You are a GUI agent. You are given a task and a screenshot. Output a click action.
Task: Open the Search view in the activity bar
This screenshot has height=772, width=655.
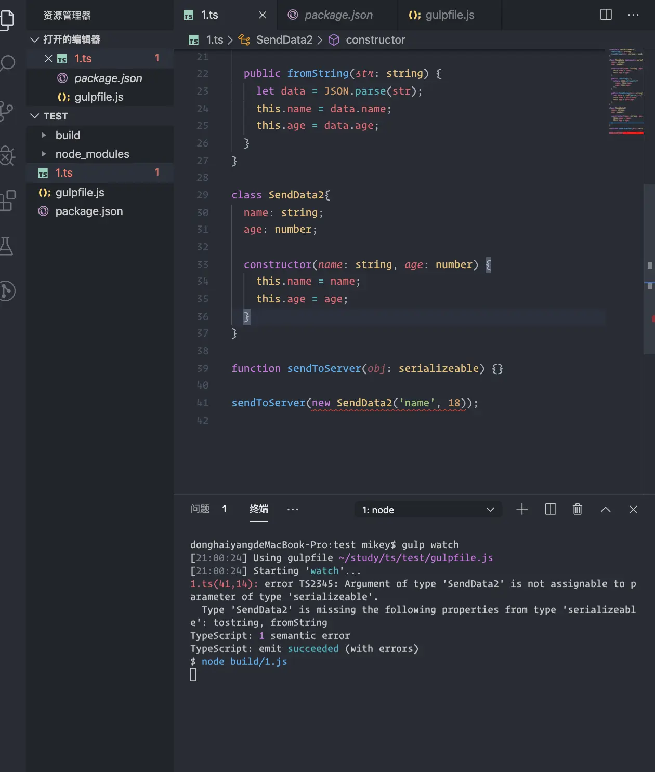7,63
